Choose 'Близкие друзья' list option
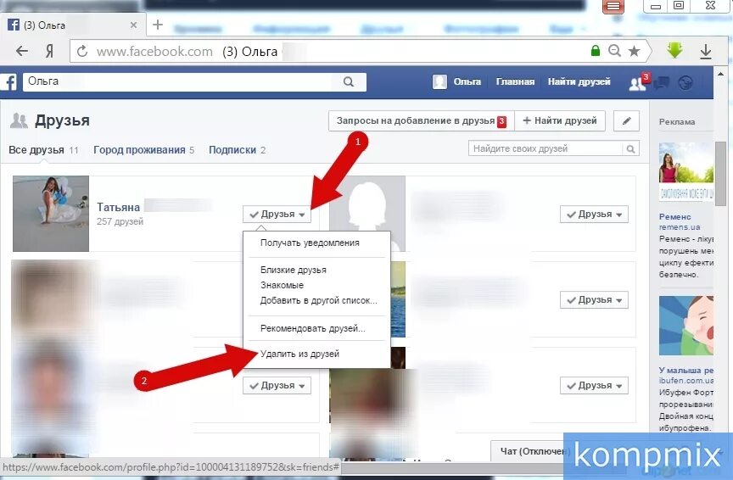The height and width of the screenshot is (480, 733). click(293, 271)
